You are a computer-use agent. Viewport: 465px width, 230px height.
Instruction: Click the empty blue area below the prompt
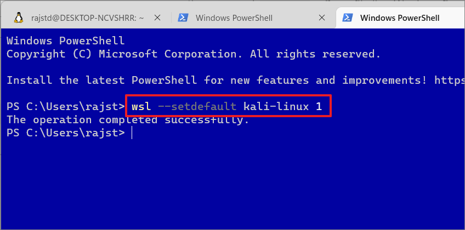point(232,183)
